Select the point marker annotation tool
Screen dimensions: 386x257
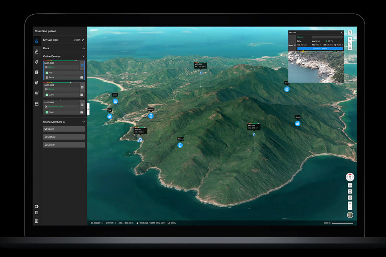click(x=350, y=39)
